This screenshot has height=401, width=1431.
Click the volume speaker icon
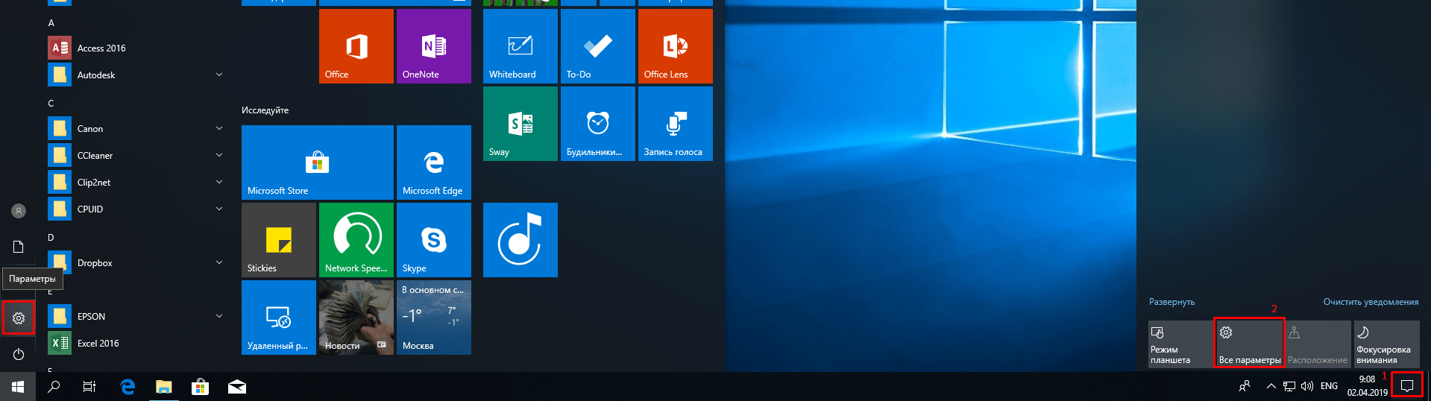click(1307, 386)
